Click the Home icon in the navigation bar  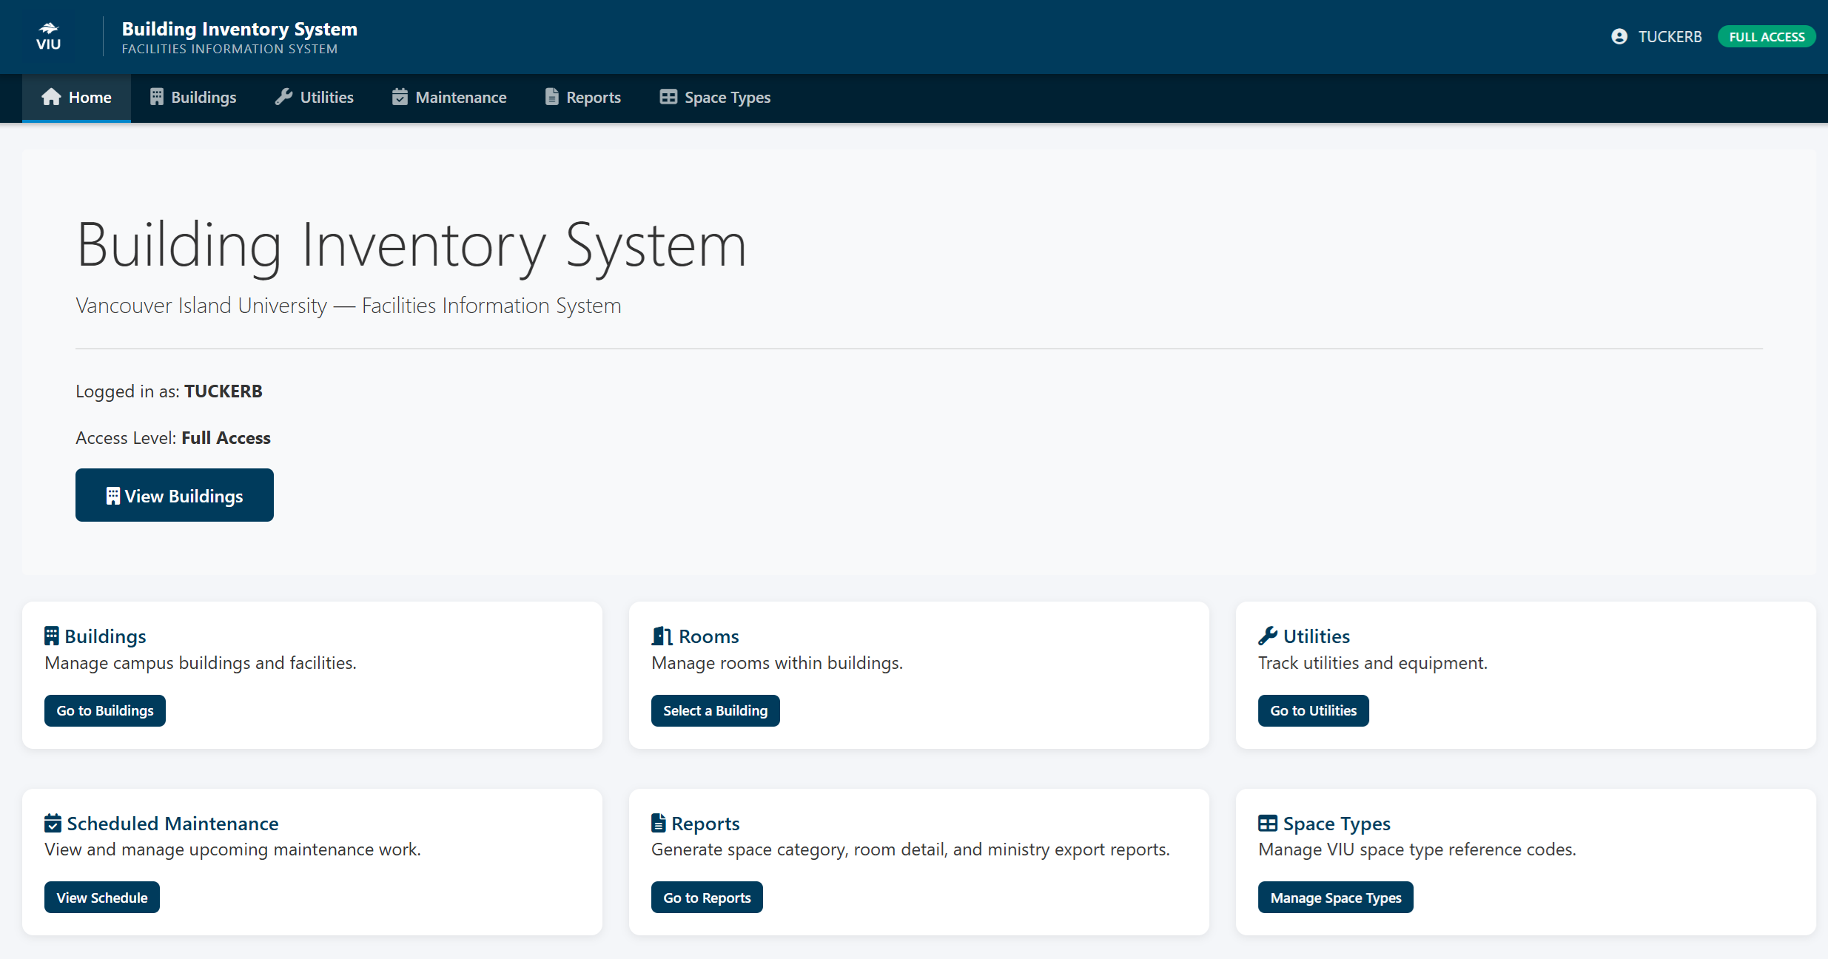[50, 96]
